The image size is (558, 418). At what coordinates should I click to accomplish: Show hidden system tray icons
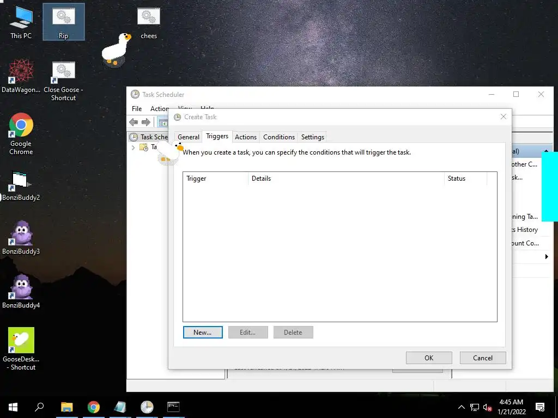pos(461,407)
